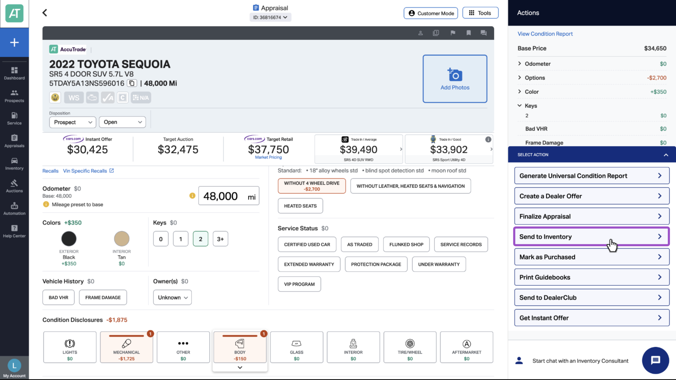This screenshot has width=676, height=380.
Task: Click the WS badge icon
Action: point(74,98)
